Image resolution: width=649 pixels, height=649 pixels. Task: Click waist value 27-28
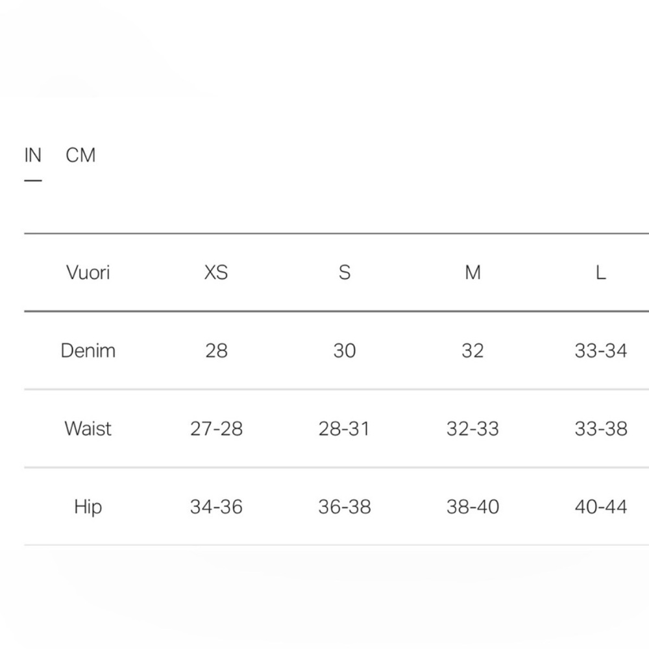(216, 429)
